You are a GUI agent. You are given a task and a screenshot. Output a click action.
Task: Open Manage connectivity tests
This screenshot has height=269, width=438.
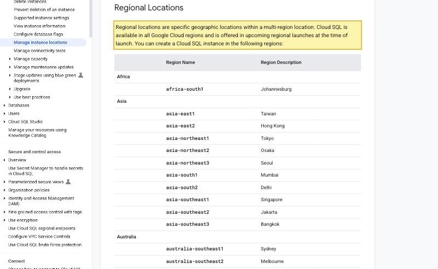39,50
